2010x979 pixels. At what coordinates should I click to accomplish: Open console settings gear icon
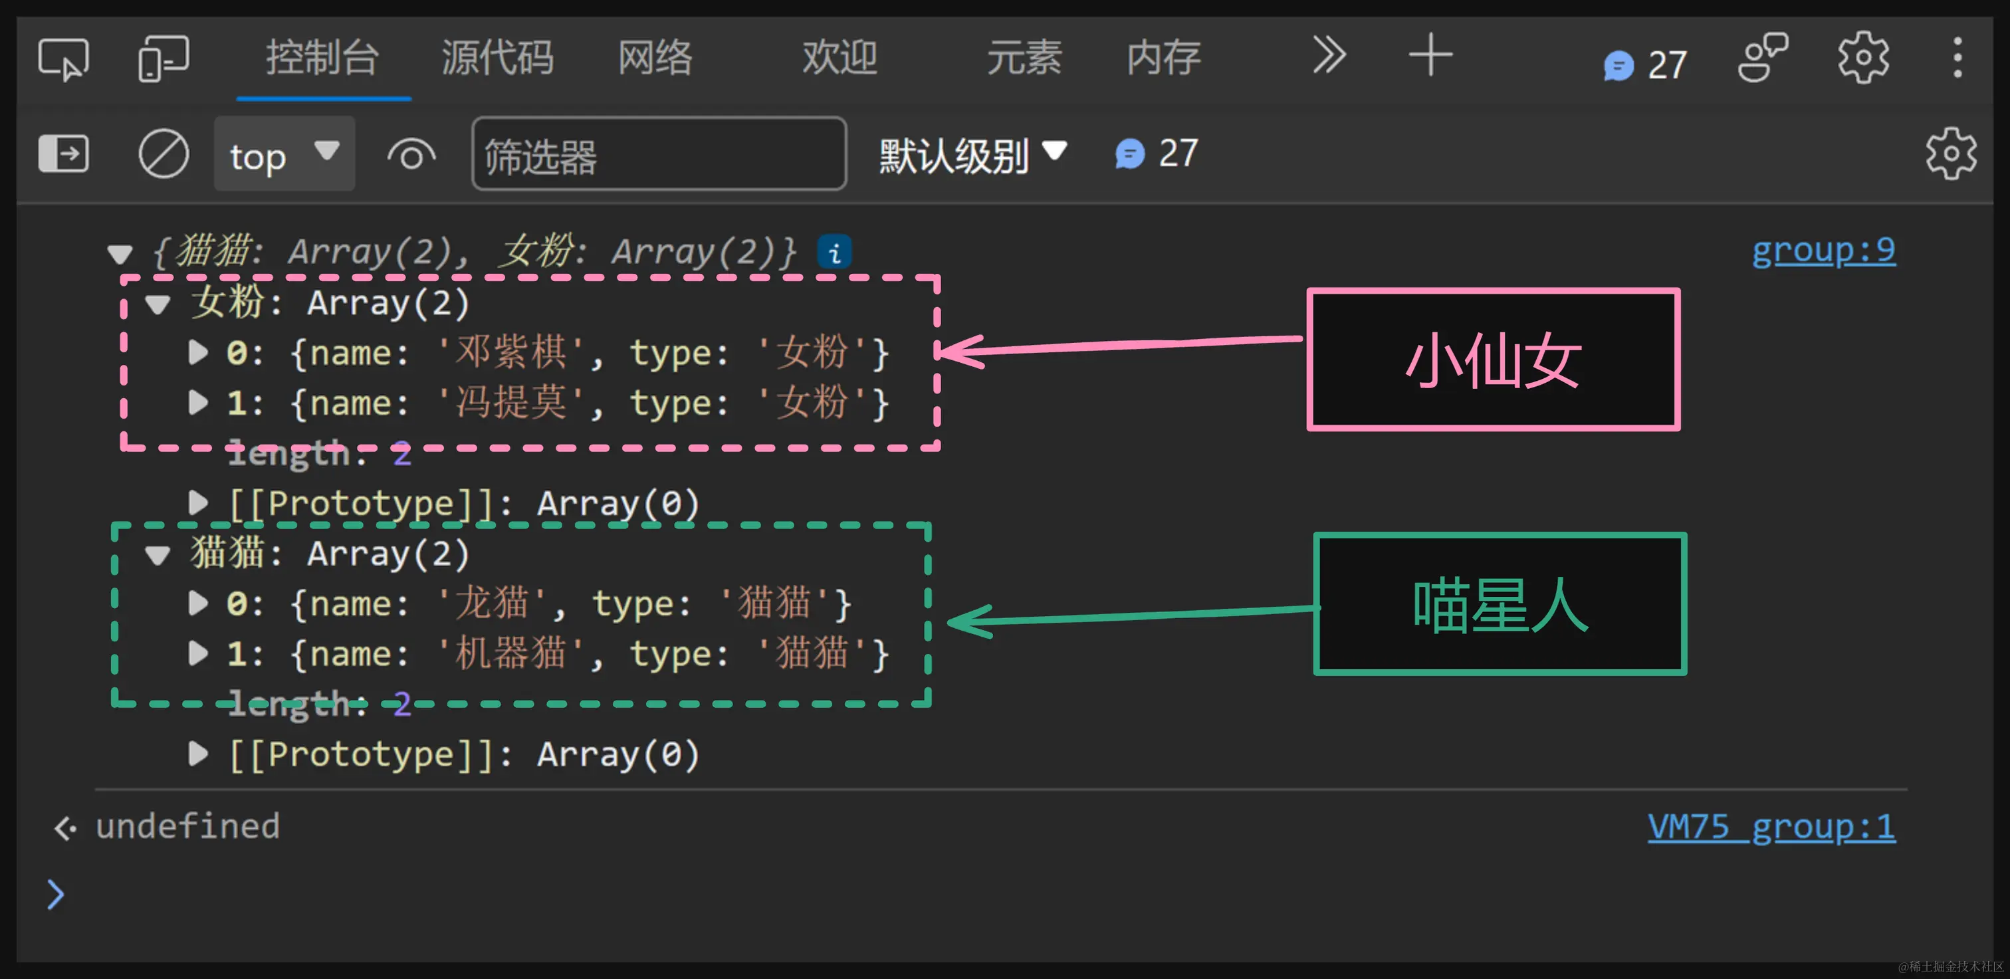click(x=1950, y=154)
